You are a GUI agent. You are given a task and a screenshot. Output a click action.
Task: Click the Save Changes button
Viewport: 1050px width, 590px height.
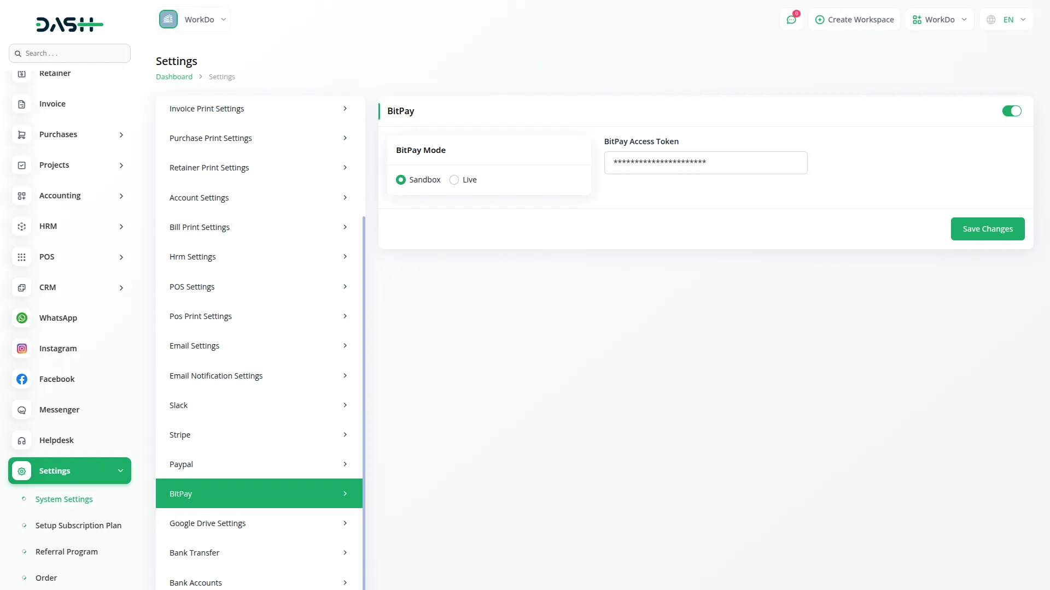(x=988, y=228)
